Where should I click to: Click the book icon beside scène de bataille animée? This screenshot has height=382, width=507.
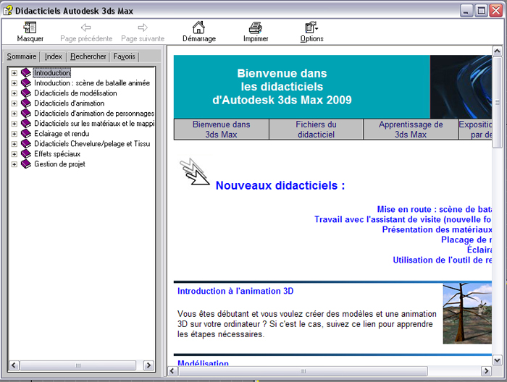[26, 83]
